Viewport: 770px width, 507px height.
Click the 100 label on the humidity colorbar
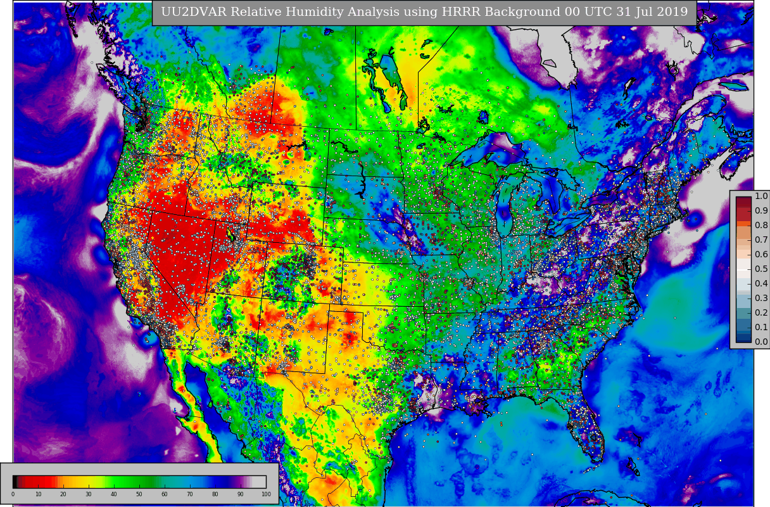(266, 494)
